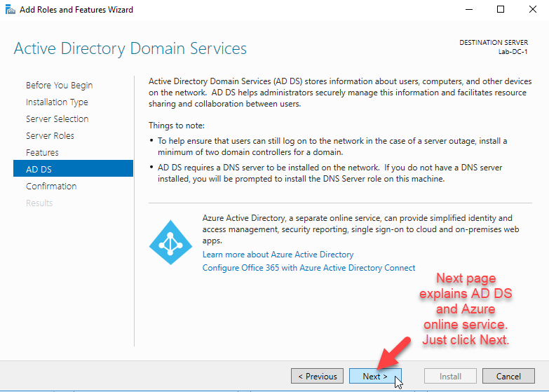This screenshot has height=392, width=549.
Task: Click the bullet about two domain controllers
Action: 332,147
